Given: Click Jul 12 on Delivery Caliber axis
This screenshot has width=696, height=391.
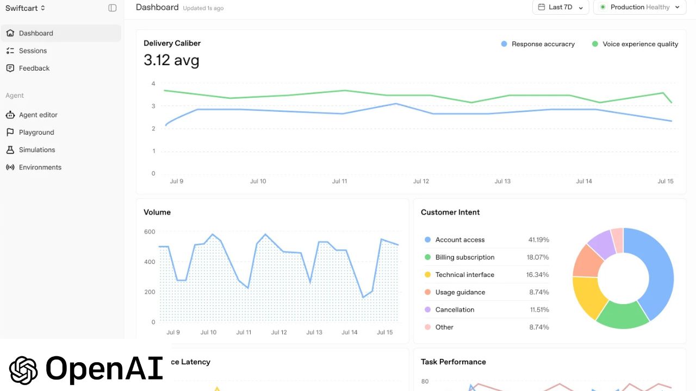Looking at the screenshot, I should 421,181.
